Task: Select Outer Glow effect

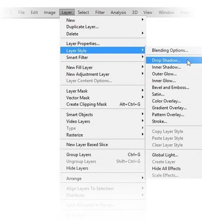Action: coord(174,74)
